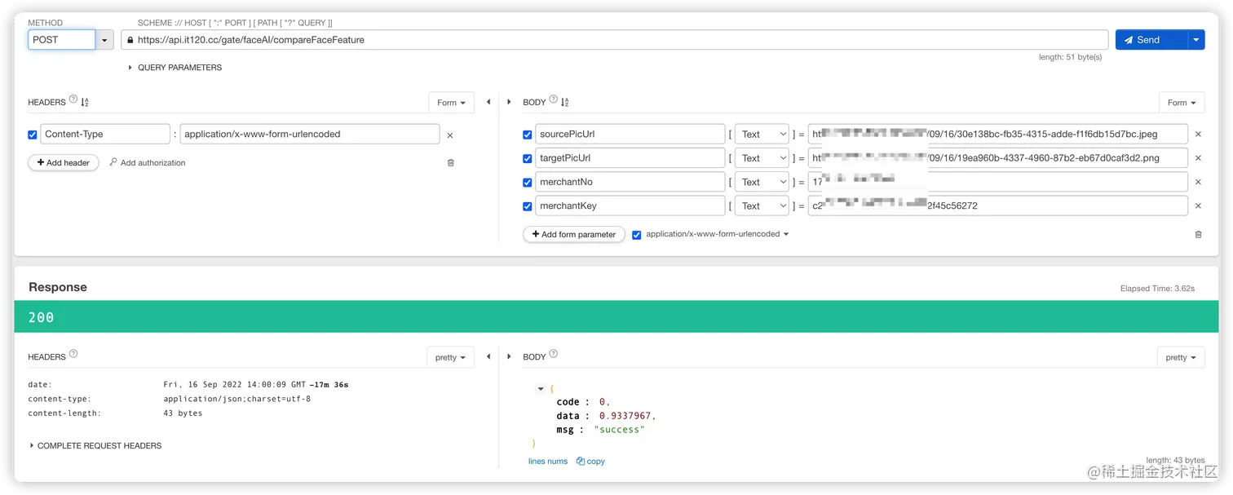Viewport: 1233px width, 495px height.
Task: Collapse the JSON response root object
Action: tap(541, 389)
